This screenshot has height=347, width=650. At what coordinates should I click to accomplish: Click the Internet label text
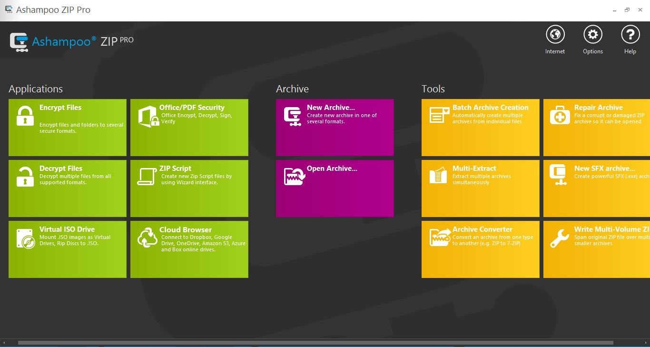pyautogui.click(x=555, y=51)
